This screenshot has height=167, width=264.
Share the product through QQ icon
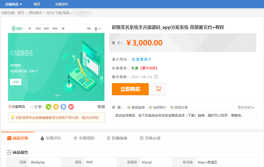point(63,107)
